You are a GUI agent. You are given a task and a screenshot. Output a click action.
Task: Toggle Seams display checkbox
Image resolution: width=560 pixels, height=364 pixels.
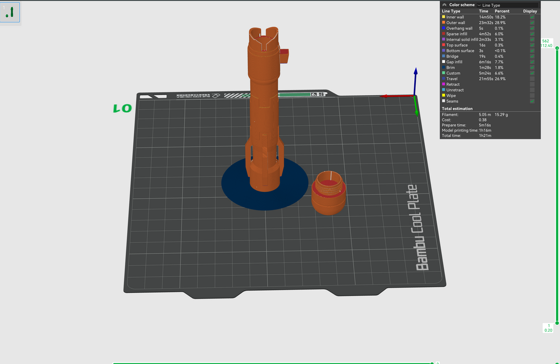531,101
